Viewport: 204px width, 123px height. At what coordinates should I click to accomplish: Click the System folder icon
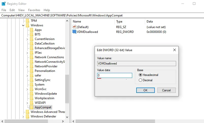pos(31,85)
